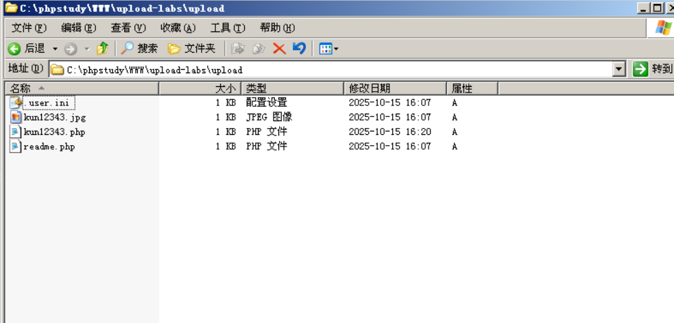
Task: Click the kun12343.jpg file name
Action: 55,117
